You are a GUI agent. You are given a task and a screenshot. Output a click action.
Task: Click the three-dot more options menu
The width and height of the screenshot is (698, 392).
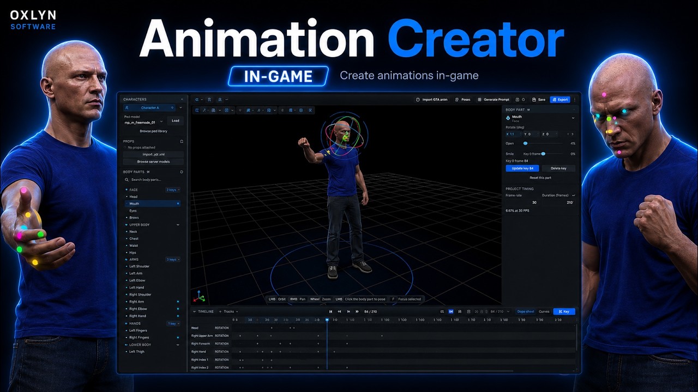click(574, 100)
